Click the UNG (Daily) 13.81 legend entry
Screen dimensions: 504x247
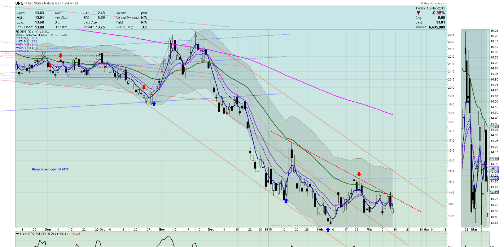(34, 31)
